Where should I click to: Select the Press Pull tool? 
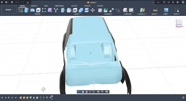[63, 10]
